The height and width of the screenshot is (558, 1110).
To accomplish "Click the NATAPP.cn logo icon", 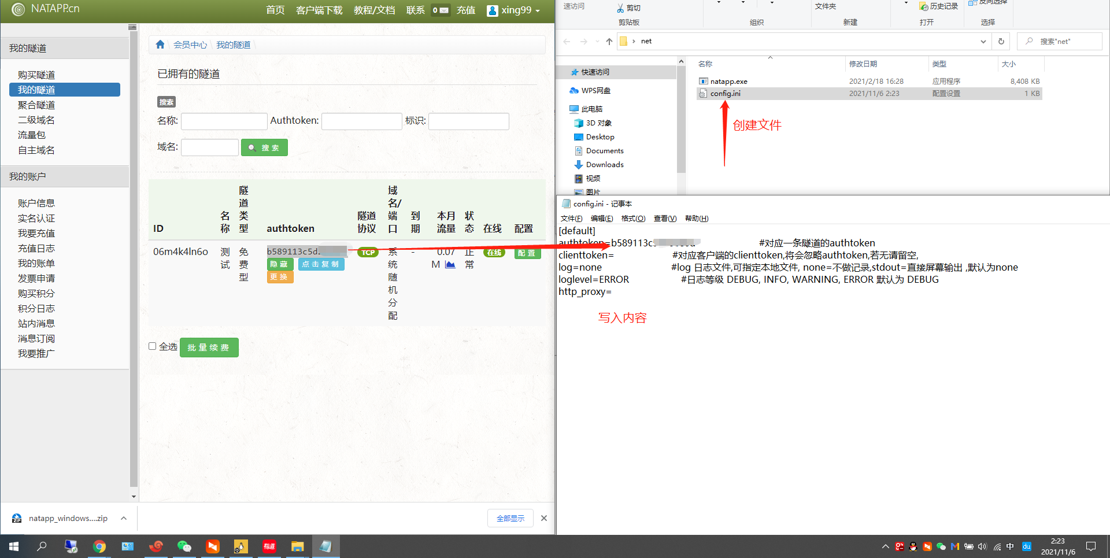I will (18, 9).
